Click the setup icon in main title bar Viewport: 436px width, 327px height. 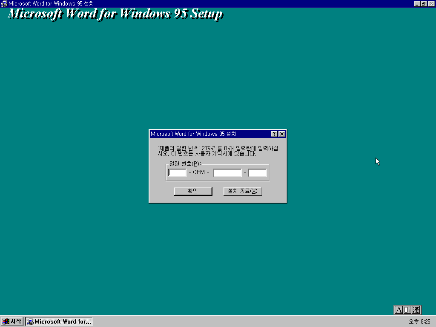(4, 3)
